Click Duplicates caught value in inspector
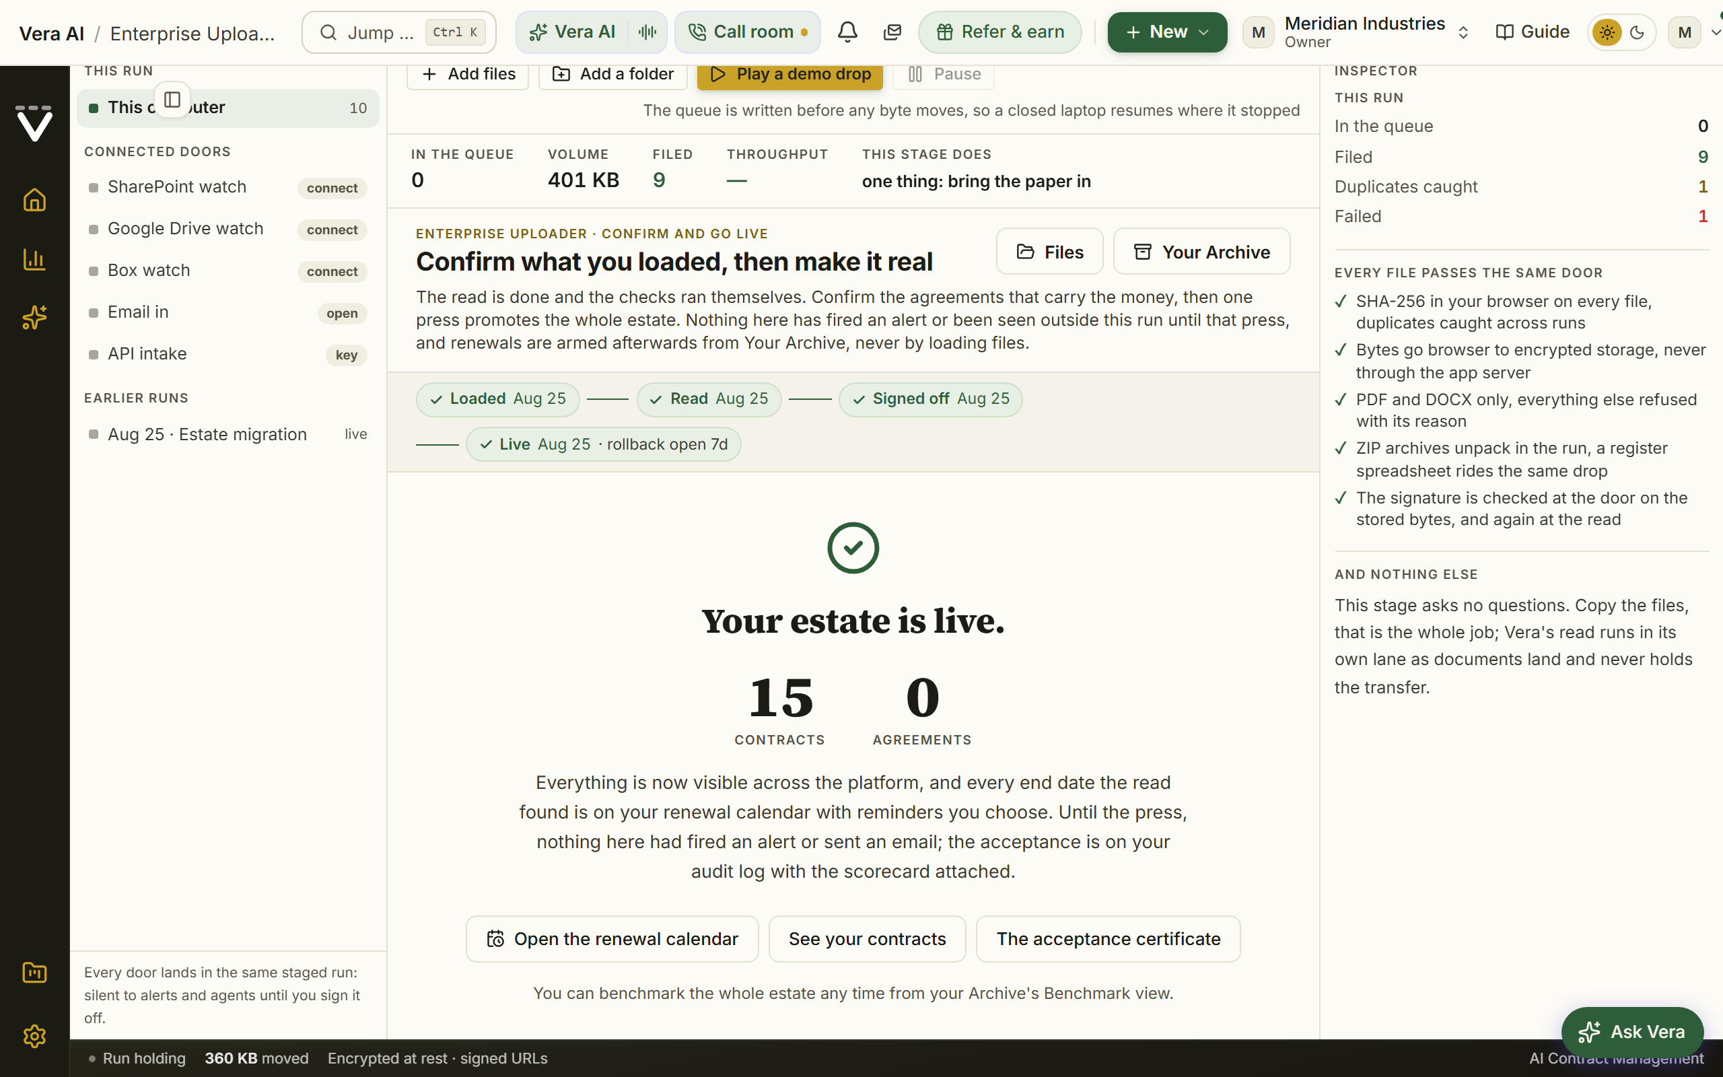Screen dimensions: 1723x1077 (1702, 186)
